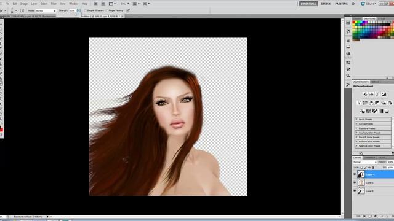
Task: Add a Vibrance adjustment layer
Action: pos(359,103)
